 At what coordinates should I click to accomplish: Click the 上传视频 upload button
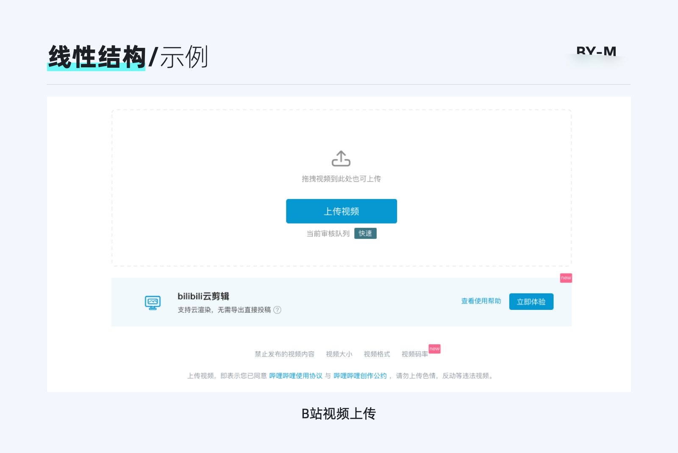tap(342, 211)
